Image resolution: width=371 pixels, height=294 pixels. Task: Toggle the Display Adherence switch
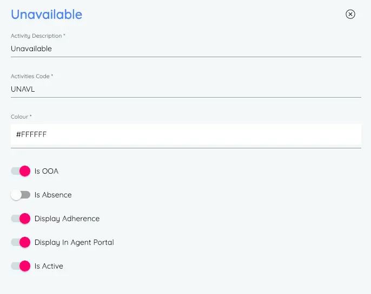pyautogui.click(x=21, y=218)
